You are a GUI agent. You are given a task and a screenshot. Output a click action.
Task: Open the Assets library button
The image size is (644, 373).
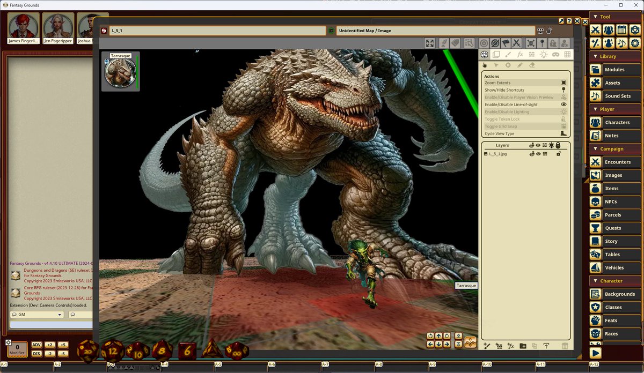tap(615, 83)
